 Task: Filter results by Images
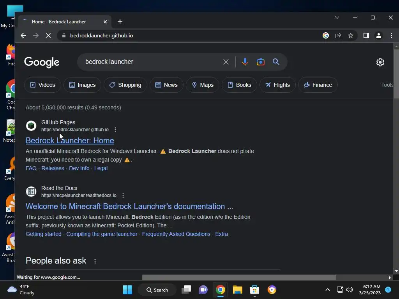[82, 85]
